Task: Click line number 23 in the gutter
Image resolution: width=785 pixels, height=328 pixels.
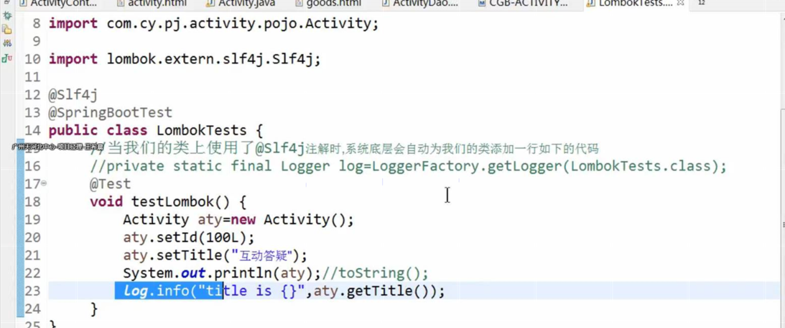Action: [x=32, y=291]
